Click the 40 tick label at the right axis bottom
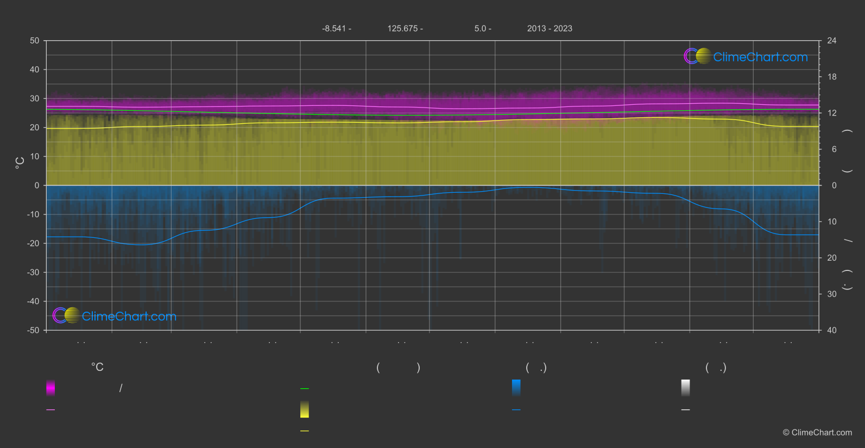Screen dimensions: 865x448 click(x=832, y=330)
